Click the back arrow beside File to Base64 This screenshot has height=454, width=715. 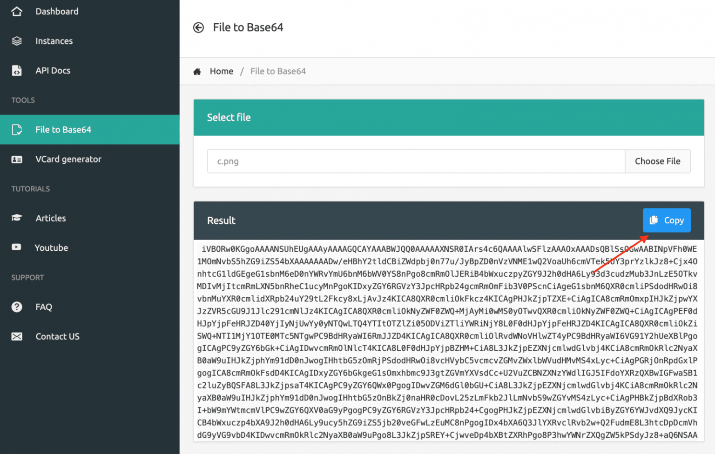pos(198,27)
